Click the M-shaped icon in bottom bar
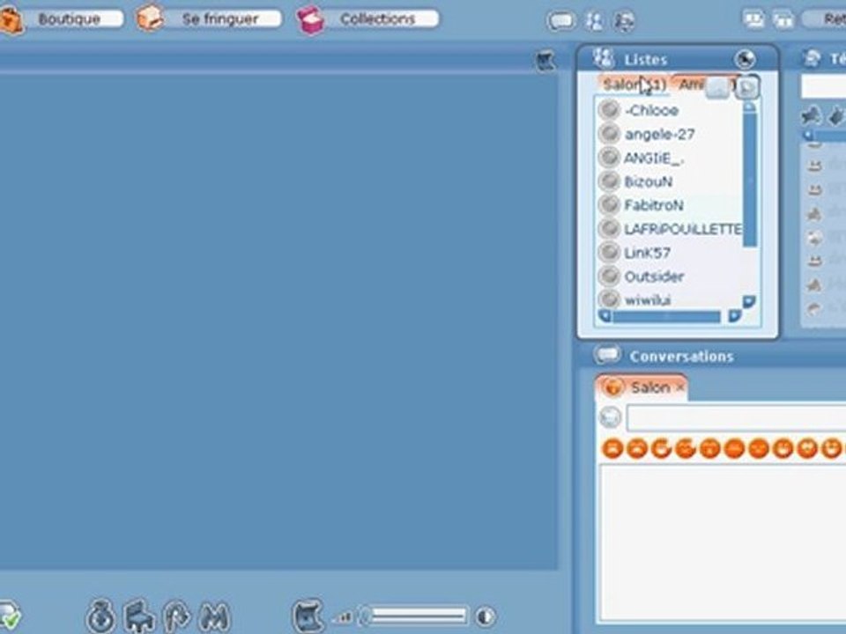This screenshot has height=634, width=846. 215,616
